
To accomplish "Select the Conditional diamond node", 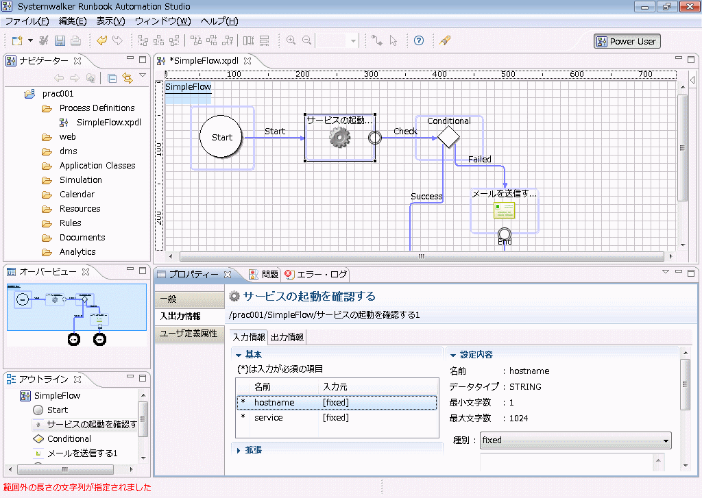I will [x=448, y=137].
